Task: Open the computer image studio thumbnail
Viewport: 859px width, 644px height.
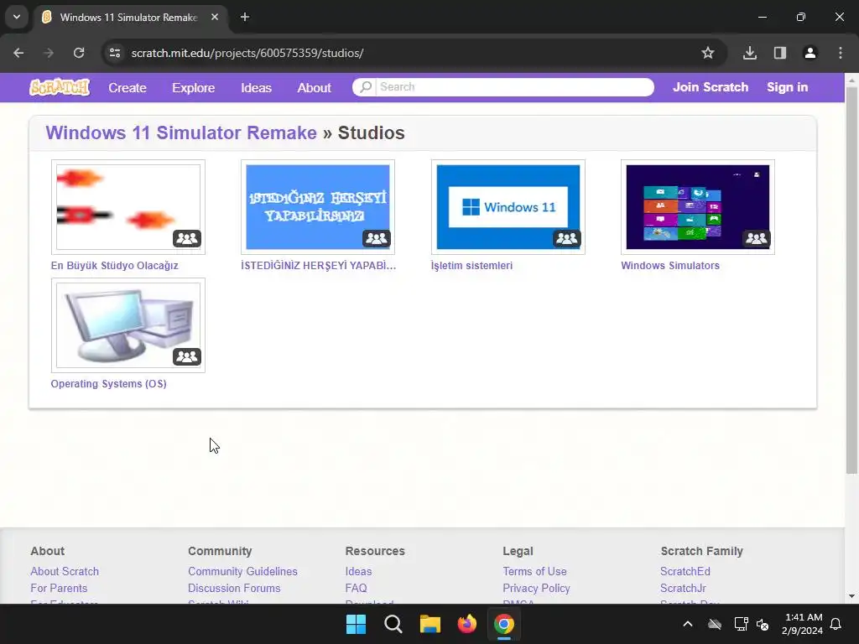Action: [x=128, y=325]
